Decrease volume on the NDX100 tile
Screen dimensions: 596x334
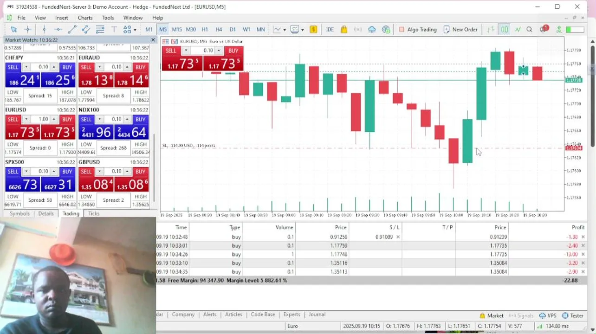[99, 119]
